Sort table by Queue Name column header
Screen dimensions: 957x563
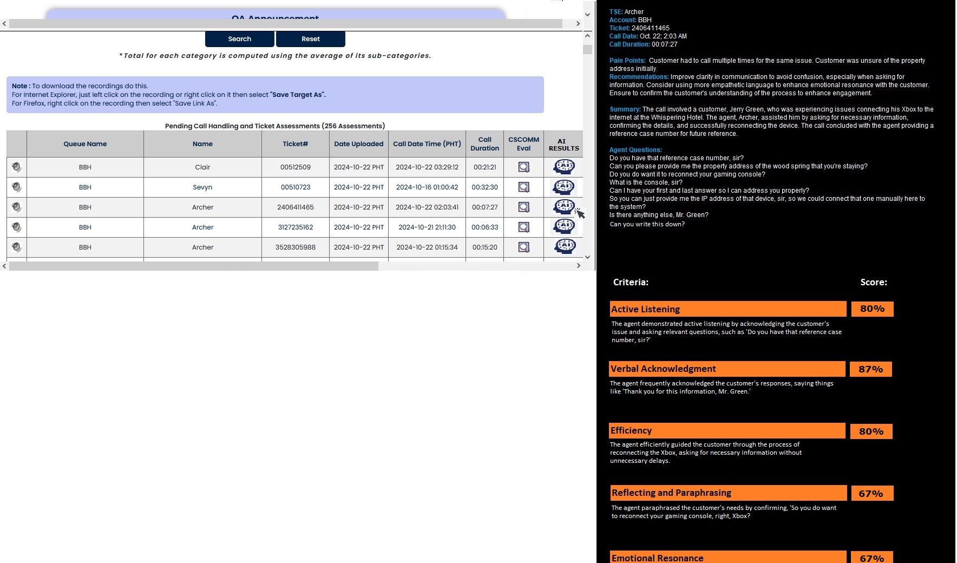tap(85, 144)
